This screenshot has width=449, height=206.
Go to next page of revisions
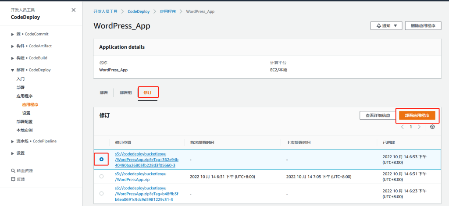(419, 127)
